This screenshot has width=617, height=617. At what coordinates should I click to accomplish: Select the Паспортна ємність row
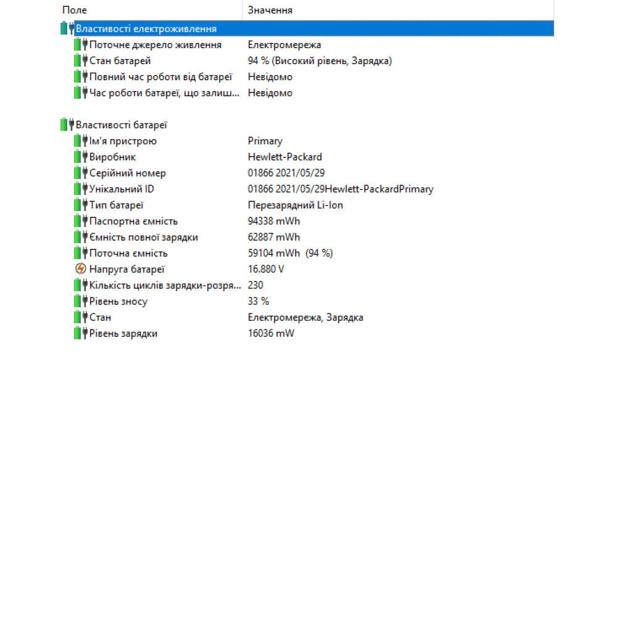point(133,222)
